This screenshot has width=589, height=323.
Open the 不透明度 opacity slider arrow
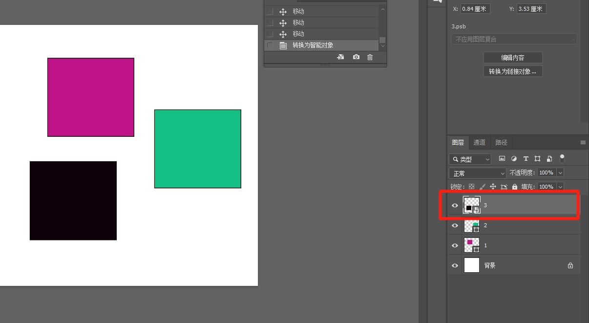[560, 172]
